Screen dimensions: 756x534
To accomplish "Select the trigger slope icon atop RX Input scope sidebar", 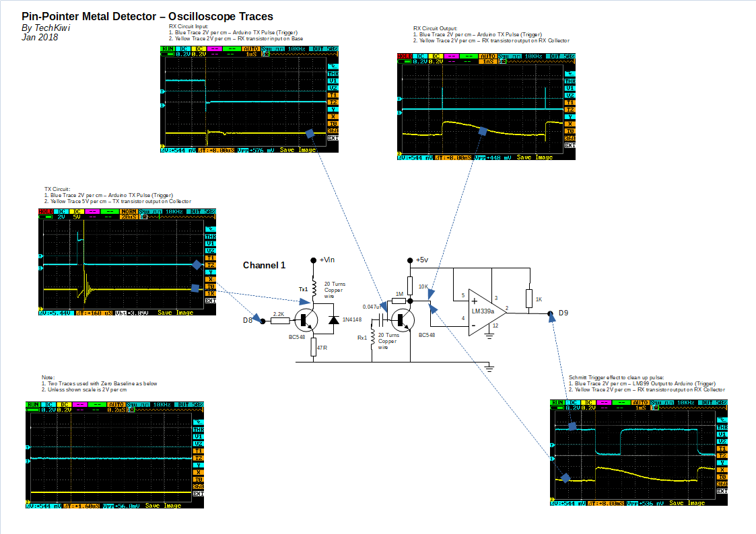I will pos(333,67).
